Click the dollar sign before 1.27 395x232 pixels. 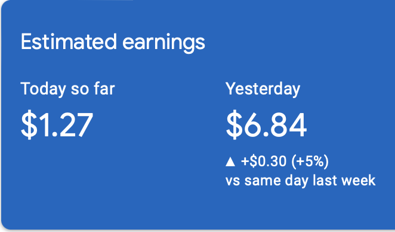[x=29, y=125]
